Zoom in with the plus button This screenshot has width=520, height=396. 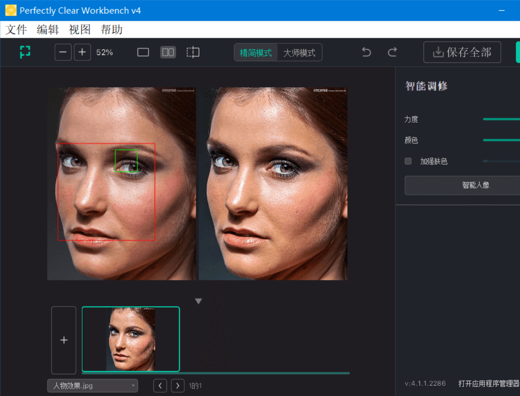point(82,52)
